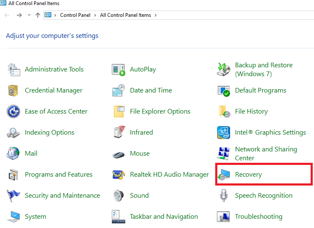
Task: Open the Credential Manager safe icon
Action: pyautogui.click(x=13, y=90)
